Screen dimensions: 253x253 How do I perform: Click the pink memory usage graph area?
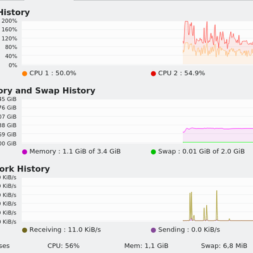pyautogui.click(x=218, y=135)
